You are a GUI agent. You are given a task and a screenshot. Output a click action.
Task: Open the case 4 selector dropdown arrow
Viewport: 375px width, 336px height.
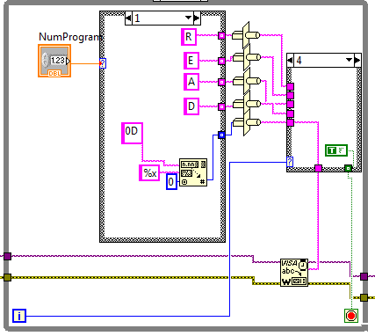coord(349,60)
